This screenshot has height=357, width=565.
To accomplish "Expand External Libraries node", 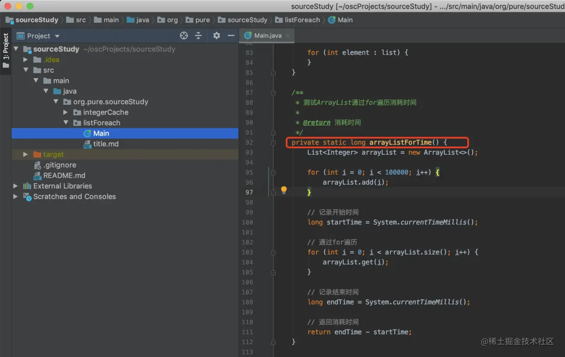I will [16, 186].
